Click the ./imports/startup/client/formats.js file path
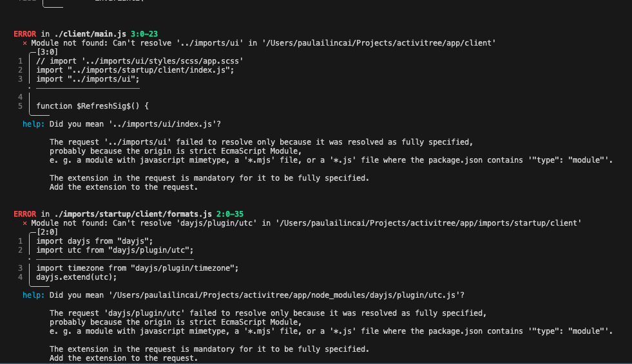 [x=133, y=214]
